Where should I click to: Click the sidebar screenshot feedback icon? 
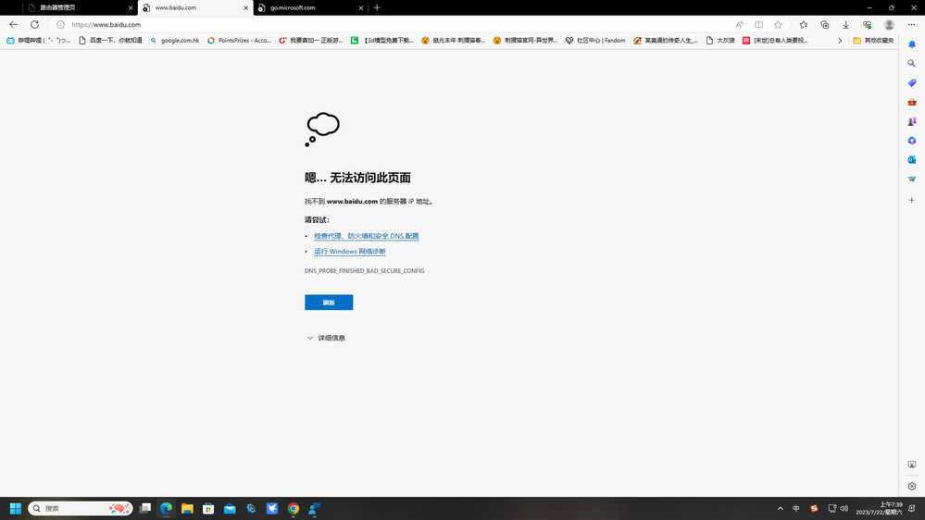(x=911, y=464)
